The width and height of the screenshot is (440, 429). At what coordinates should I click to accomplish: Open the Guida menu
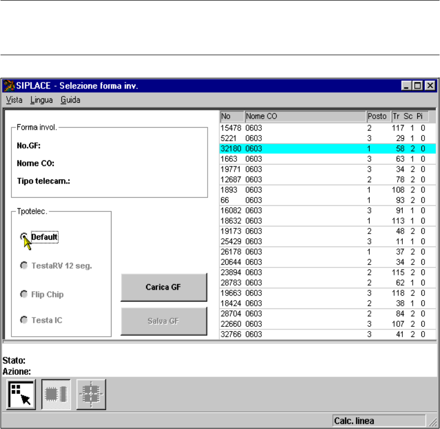click(x=70, y=100)
